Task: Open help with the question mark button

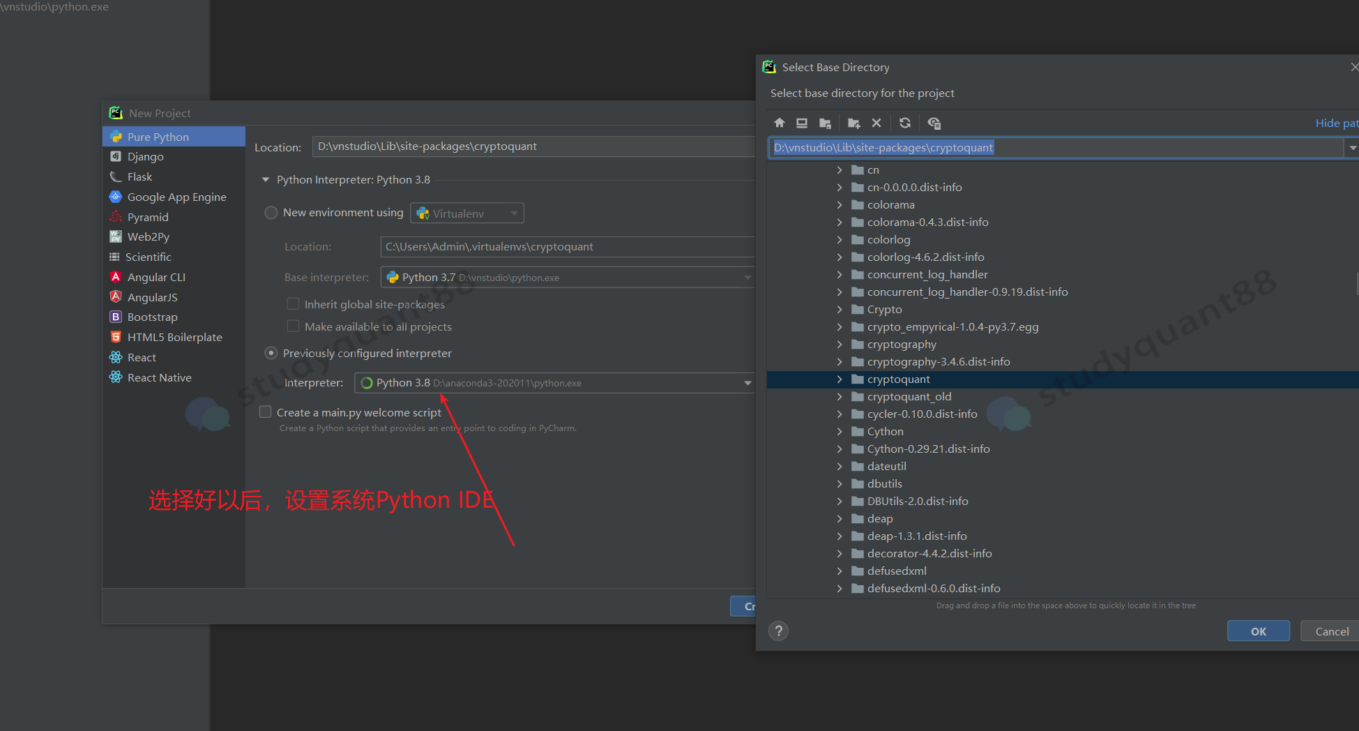Action: pos(778,631)
